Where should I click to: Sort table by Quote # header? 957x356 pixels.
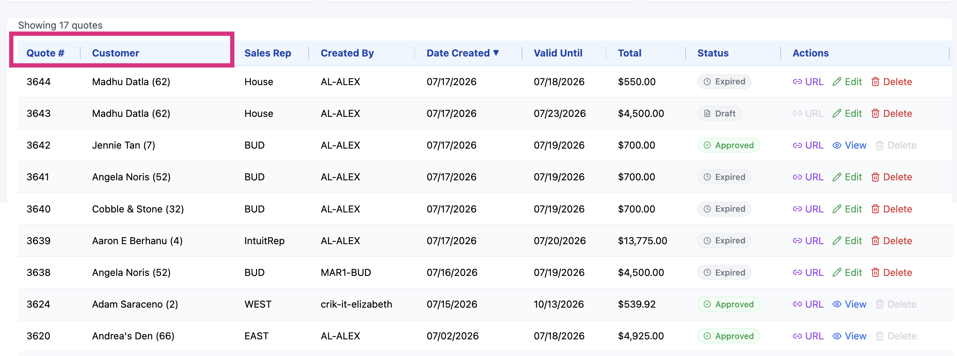pos(45,53)
